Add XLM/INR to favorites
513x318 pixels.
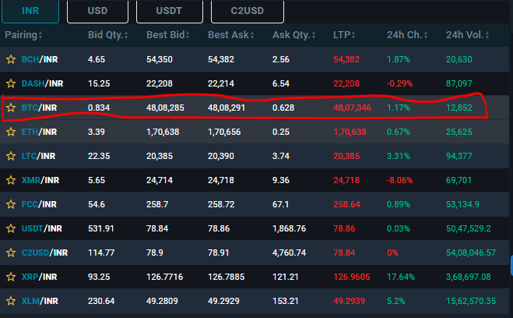point(11,301)
